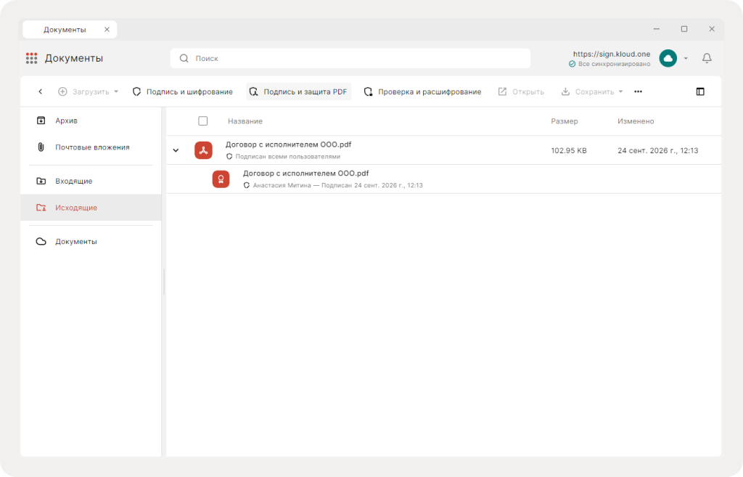
Task: Open Почтовые вложения in the sidebar
Action: (x=91, y=147)
